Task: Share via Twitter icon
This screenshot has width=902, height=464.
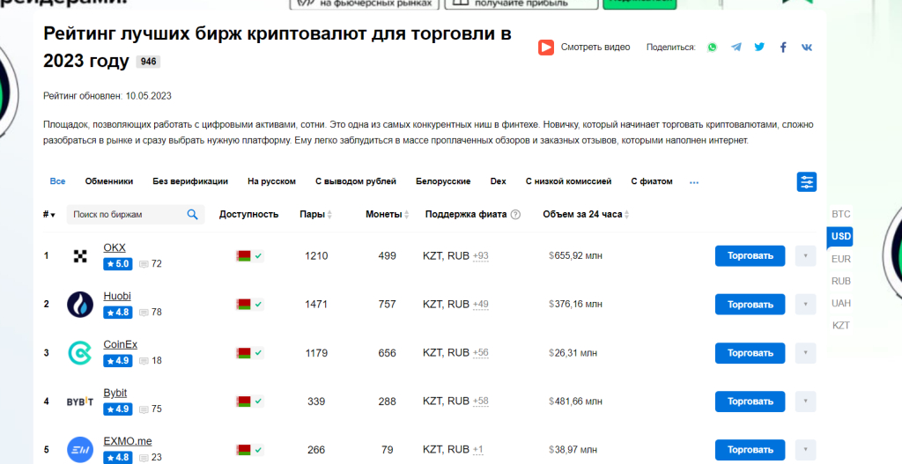Action: (x=759, y=48)
